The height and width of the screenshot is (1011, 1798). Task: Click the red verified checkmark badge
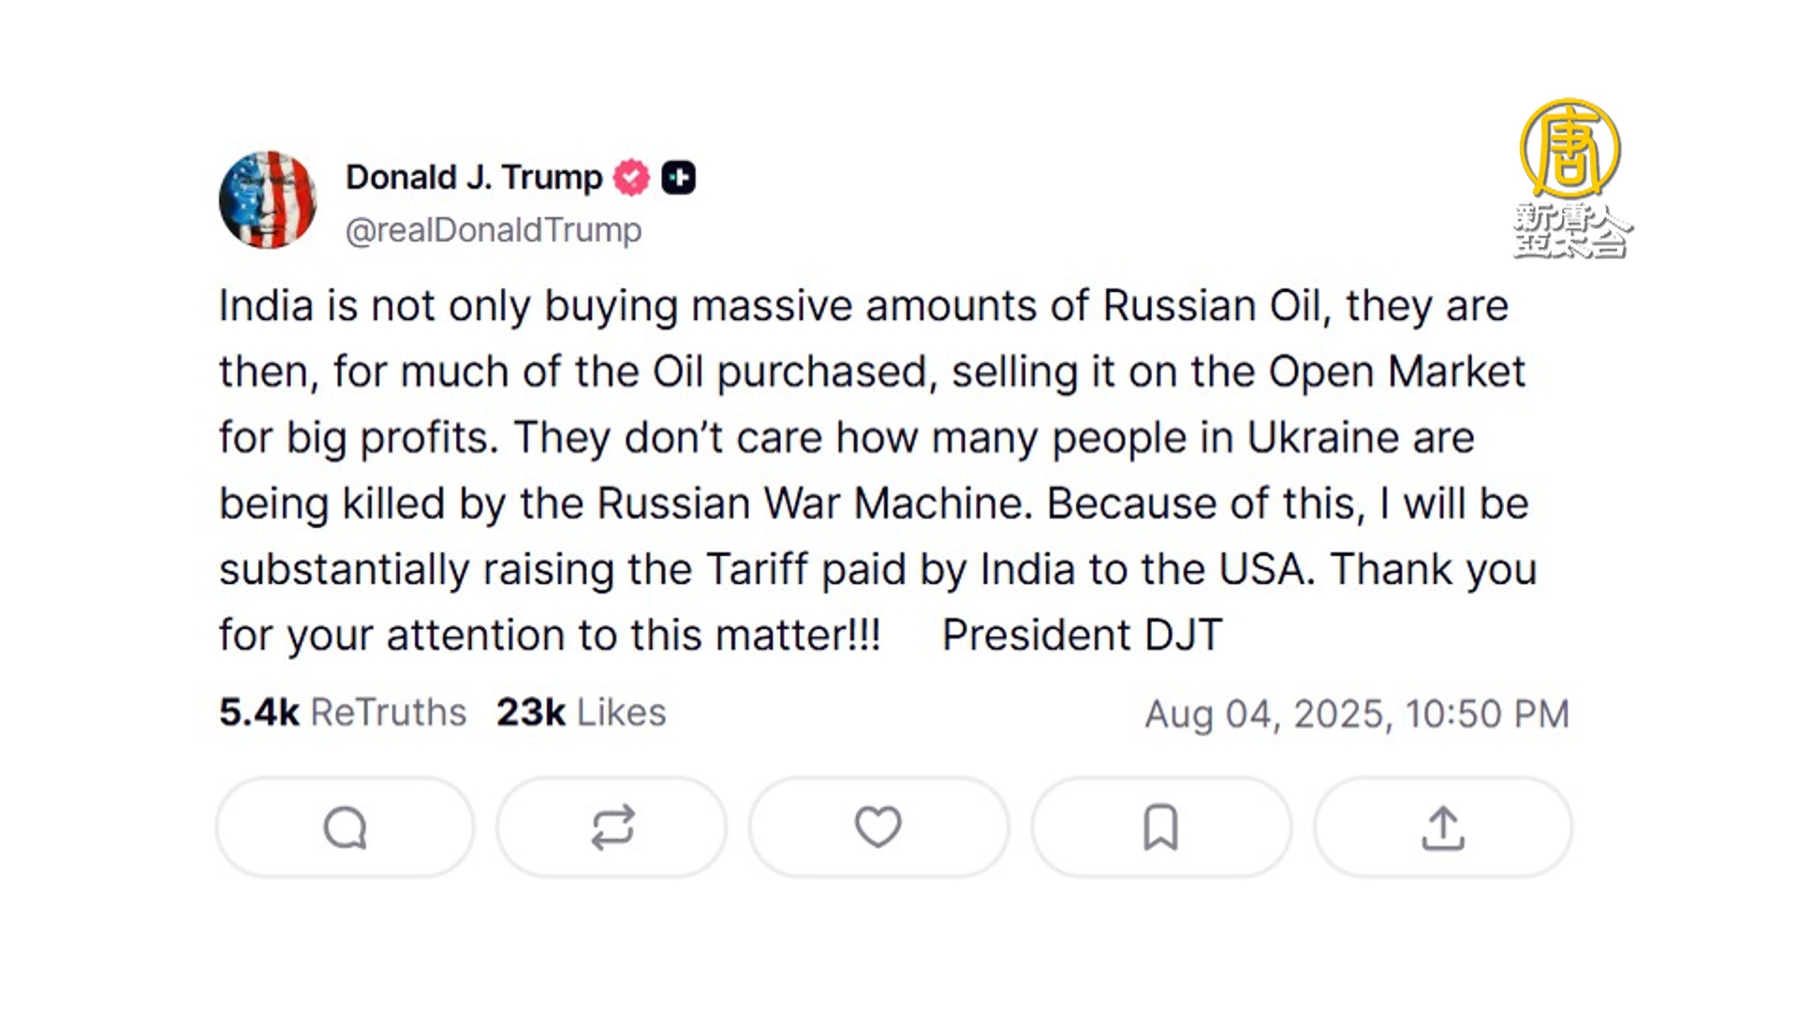click(x=631, y=177)
